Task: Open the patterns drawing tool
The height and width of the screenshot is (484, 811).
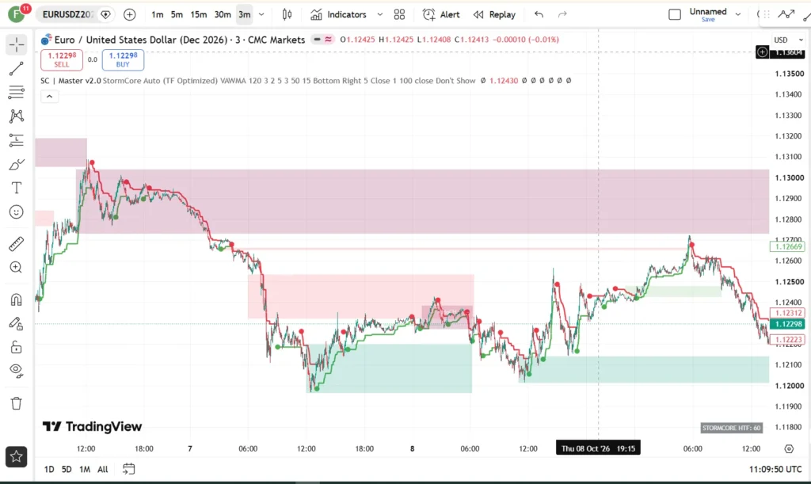Action: click(17, 116)
